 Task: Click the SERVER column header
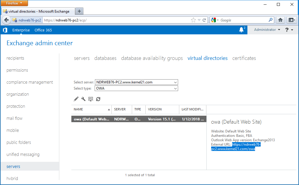[122, 109]
